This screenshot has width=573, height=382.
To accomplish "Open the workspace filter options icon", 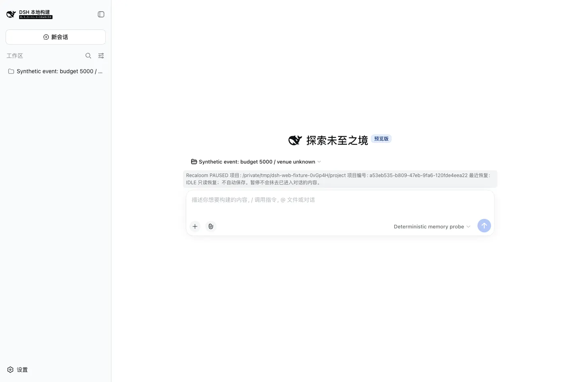I will coord(101,56).
